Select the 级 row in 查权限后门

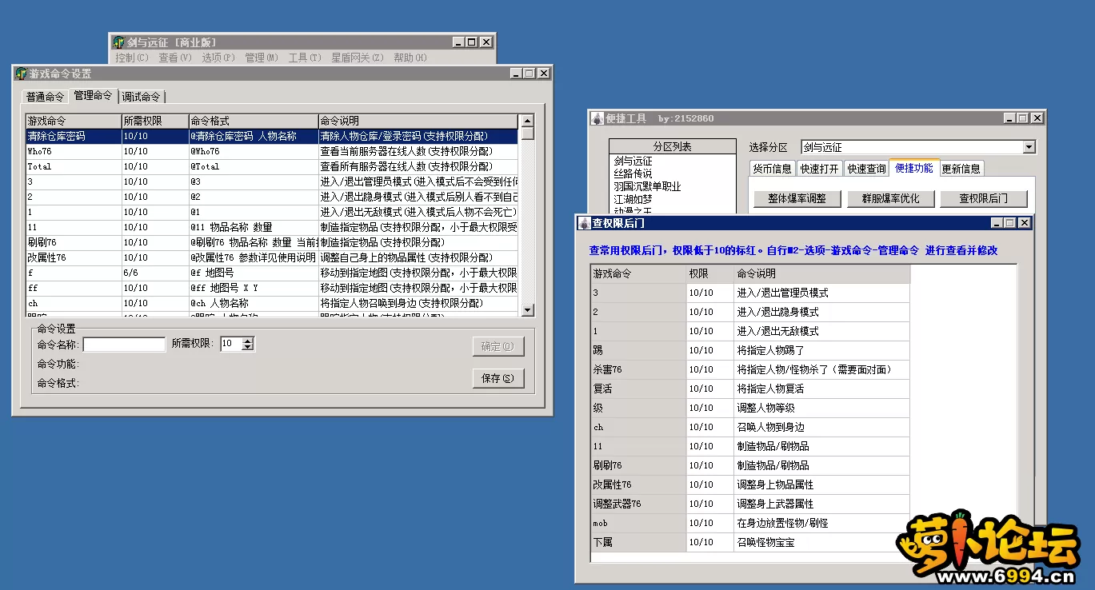[x=750, y=408]
